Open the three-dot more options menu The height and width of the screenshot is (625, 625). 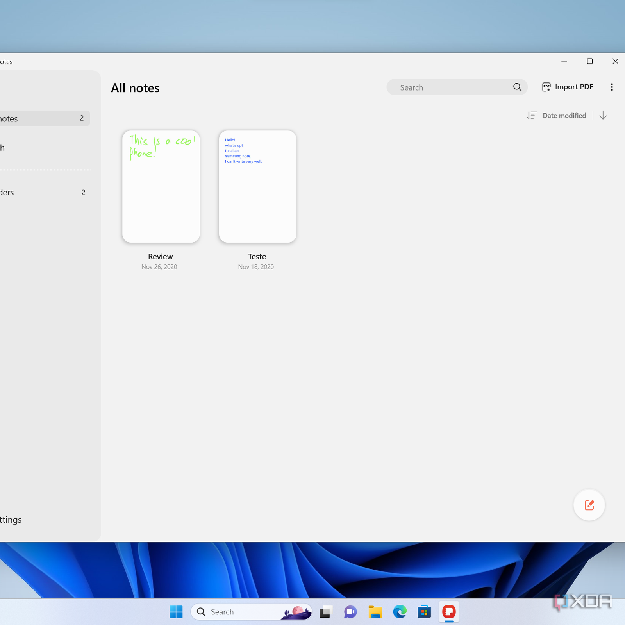click(x=612, y=87)
